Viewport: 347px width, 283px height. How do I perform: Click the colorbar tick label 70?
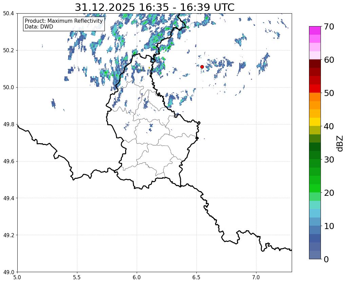click(329, 26)
